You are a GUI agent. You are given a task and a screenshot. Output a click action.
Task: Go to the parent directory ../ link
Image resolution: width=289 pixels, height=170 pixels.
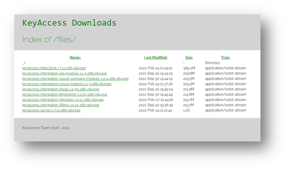(24, 63)
